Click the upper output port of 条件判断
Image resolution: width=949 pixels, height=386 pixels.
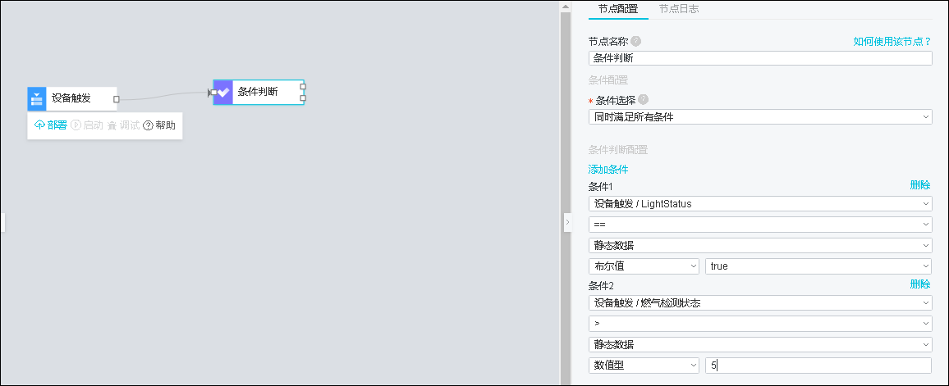(x=303, y=86)
